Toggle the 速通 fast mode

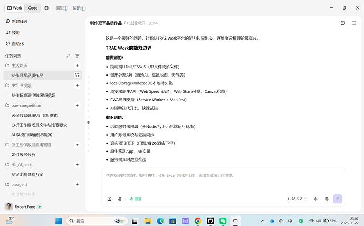click(x=136, y=199)
